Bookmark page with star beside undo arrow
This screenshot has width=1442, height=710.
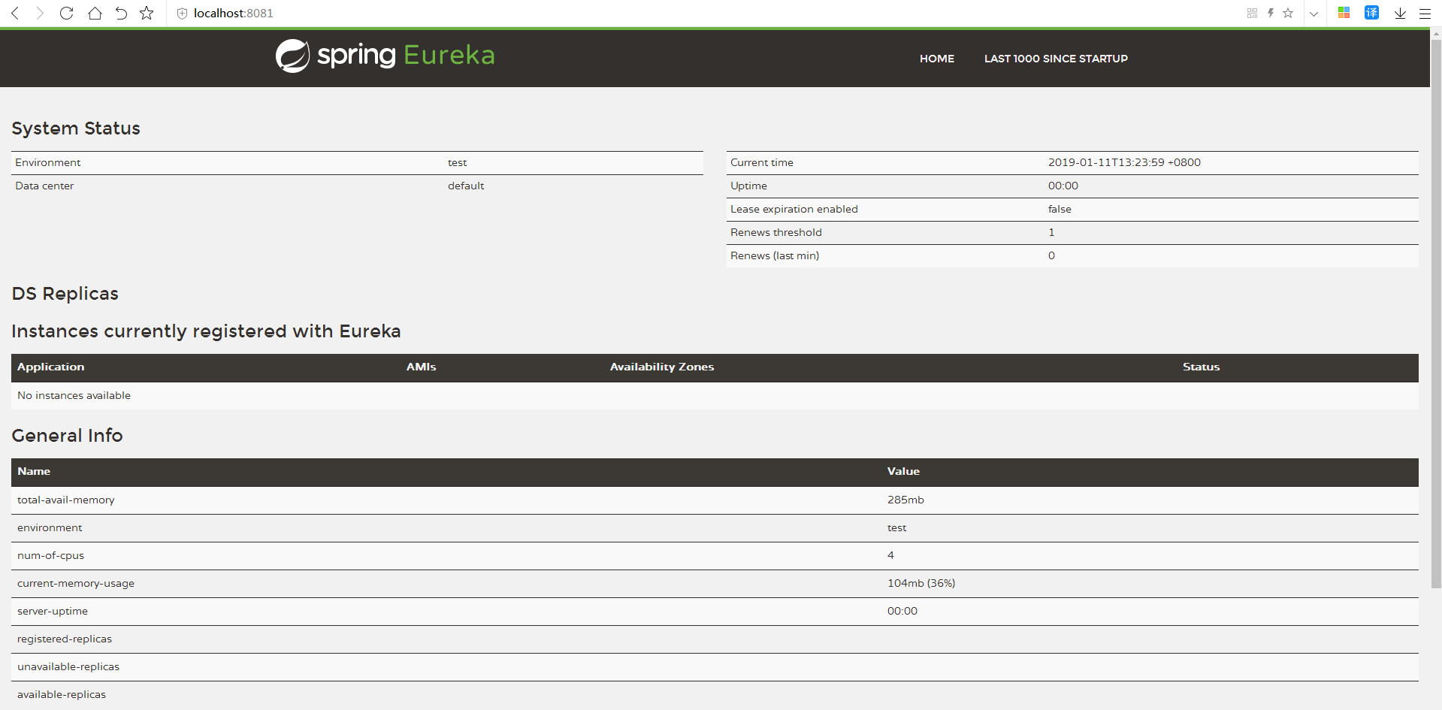click(x=147, y=14)
